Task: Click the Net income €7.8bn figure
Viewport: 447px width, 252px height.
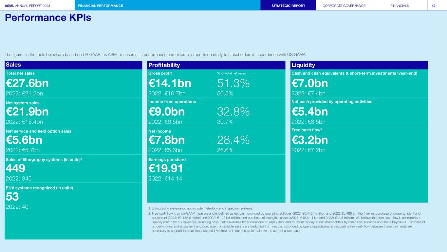Action: point(166,140)
